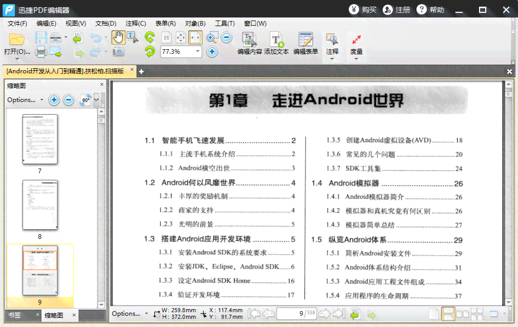The height and width of the screenshot is (327, 518).
Task: Rotate page counterclockwise with top green arrow
Action: click(150, 37)
